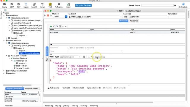Cancel request with red stop icon

click(x=48, y=15)
